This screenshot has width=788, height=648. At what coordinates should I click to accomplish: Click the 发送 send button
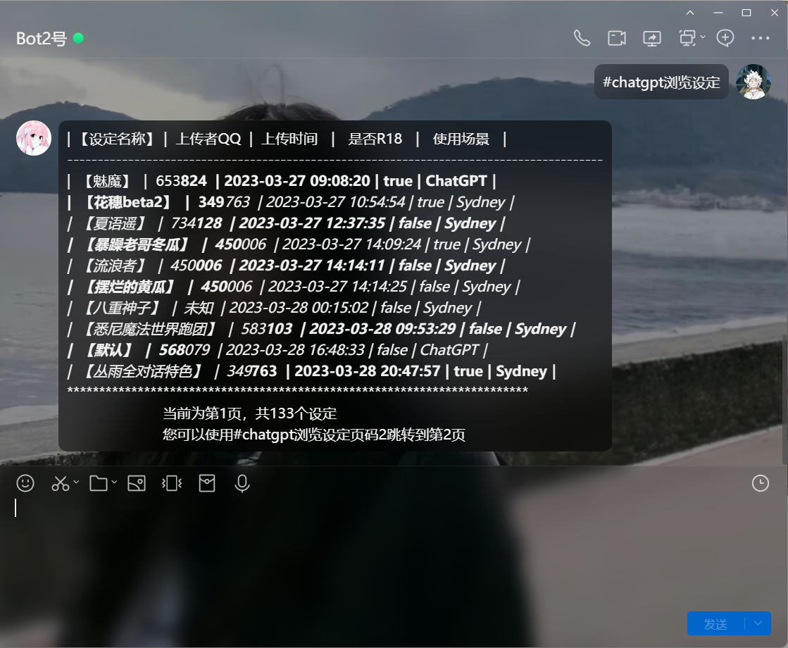(x=715, y=624)
